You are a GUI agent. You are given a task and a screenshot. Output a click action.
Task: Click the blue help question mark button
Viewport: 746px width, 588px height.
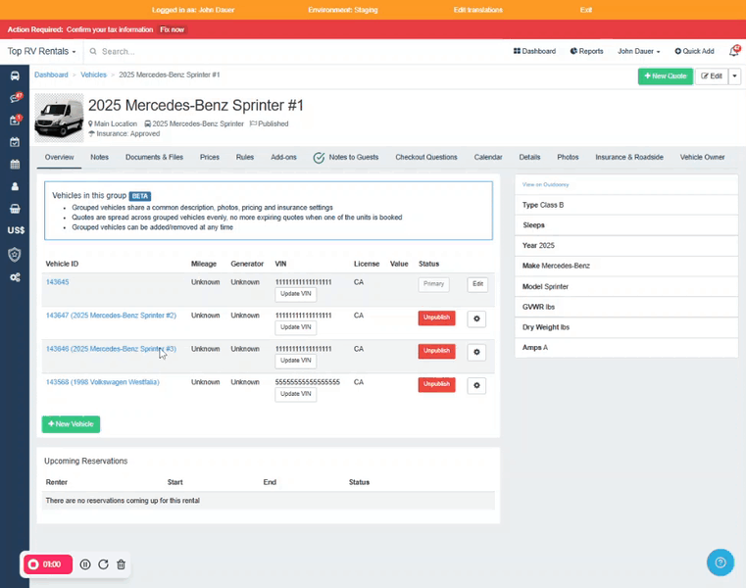(721, 562)
